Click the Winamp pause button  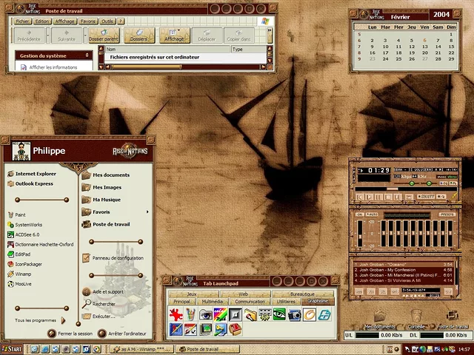(x=378, y=197)
